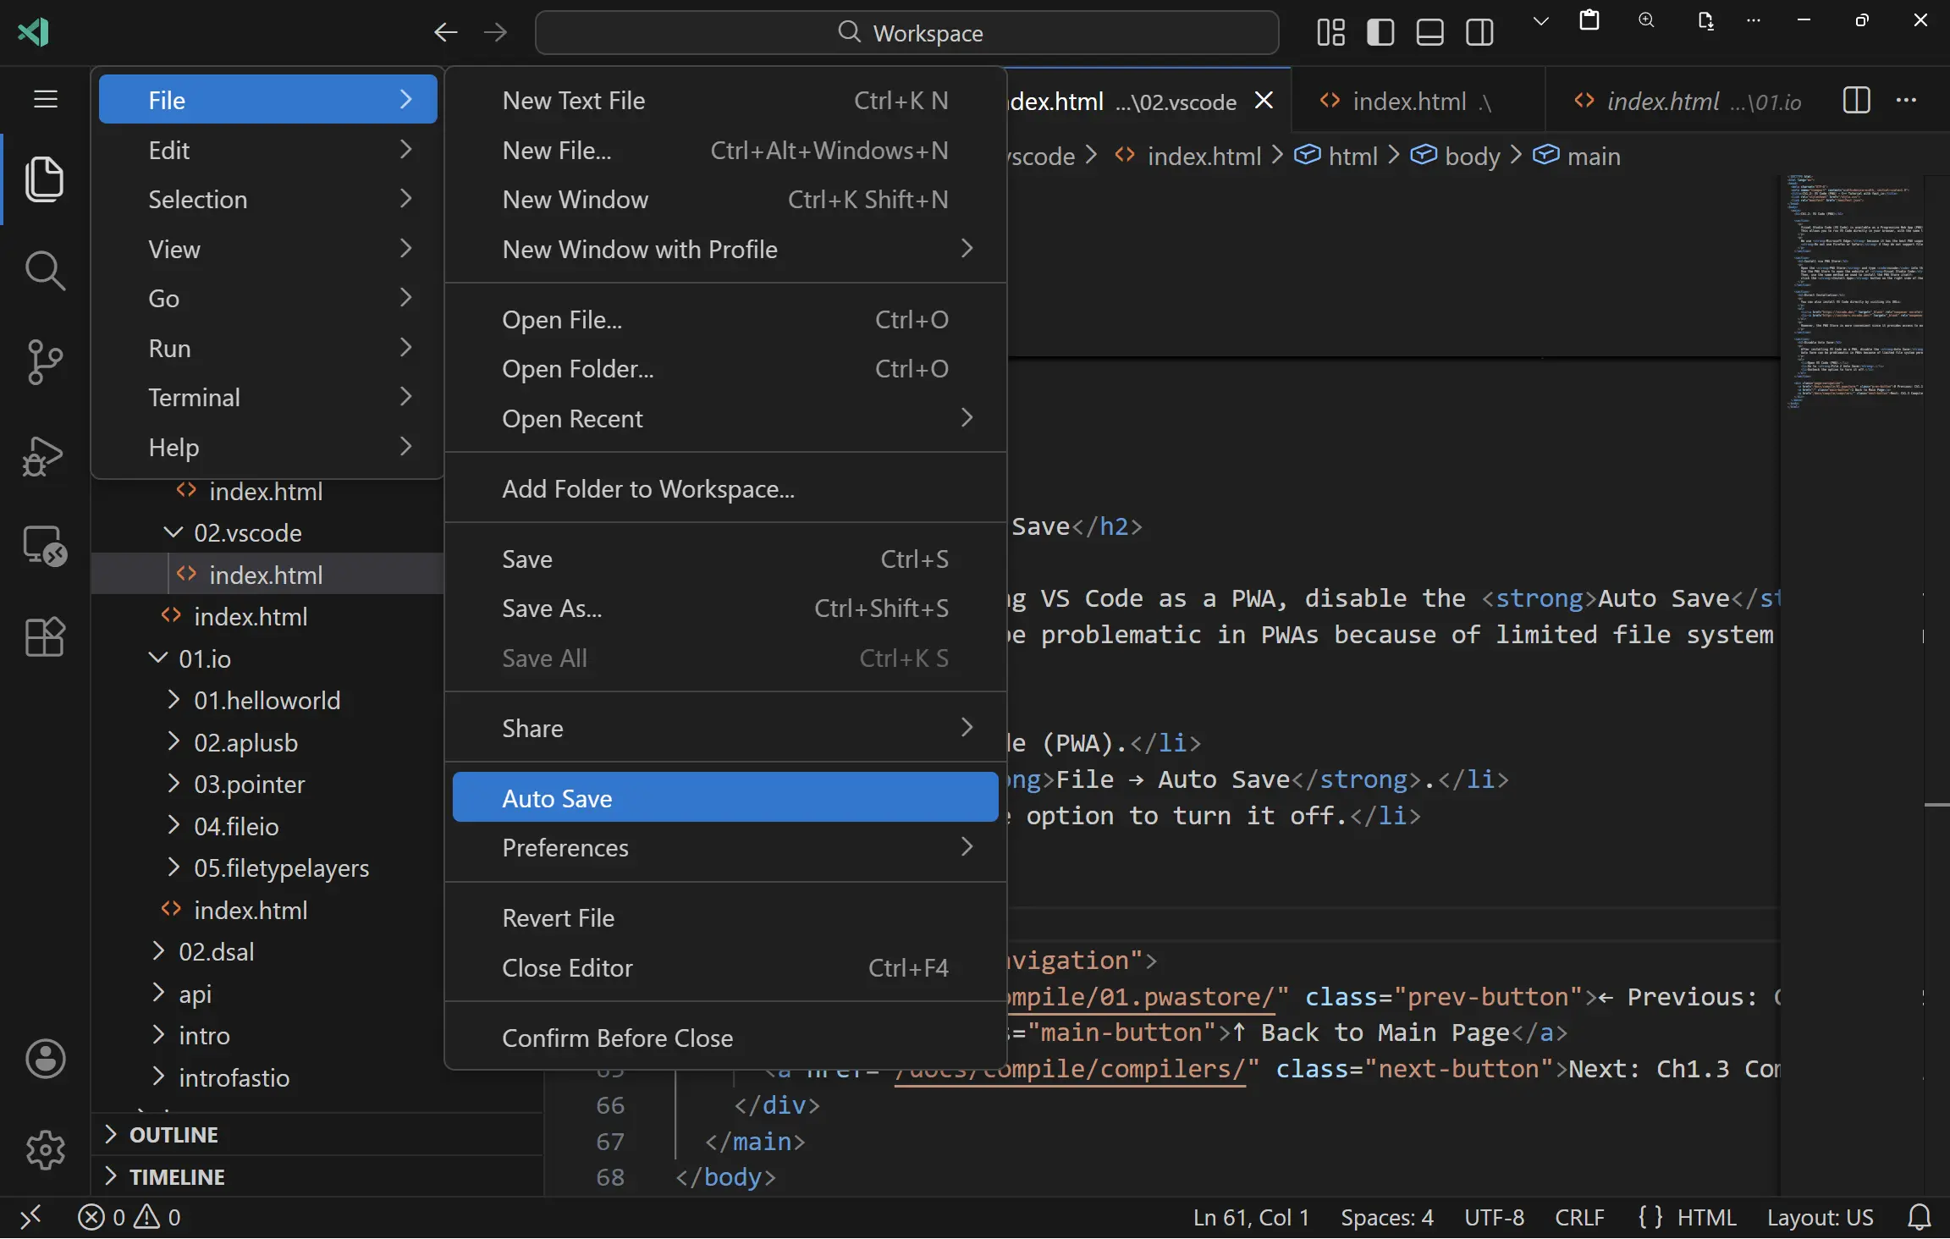The image size is (1950, 1239).
Task: Toggle primary side bar visibility in title bar
Action: pos(1380,32)
